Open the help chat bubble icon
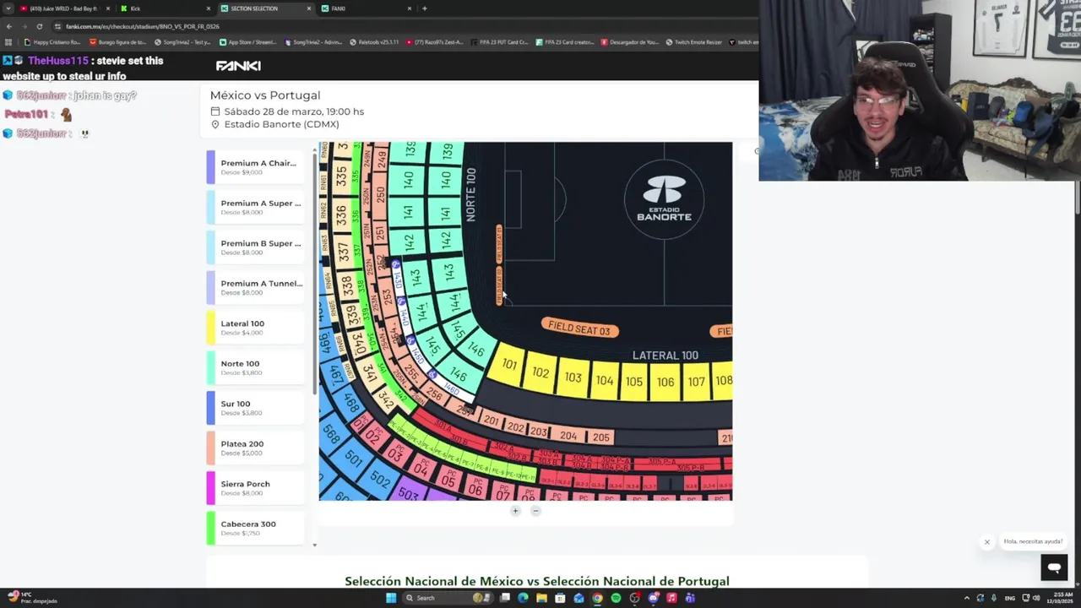 click(1054, 567)
